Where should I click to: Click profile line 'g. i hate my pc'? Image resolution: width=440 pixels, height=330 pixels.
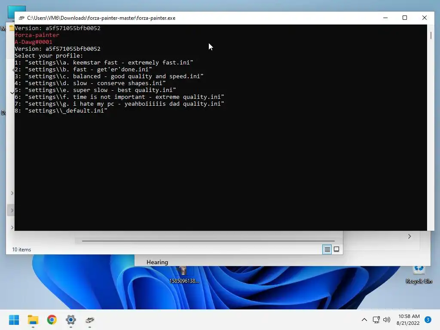tap(119, 104)
